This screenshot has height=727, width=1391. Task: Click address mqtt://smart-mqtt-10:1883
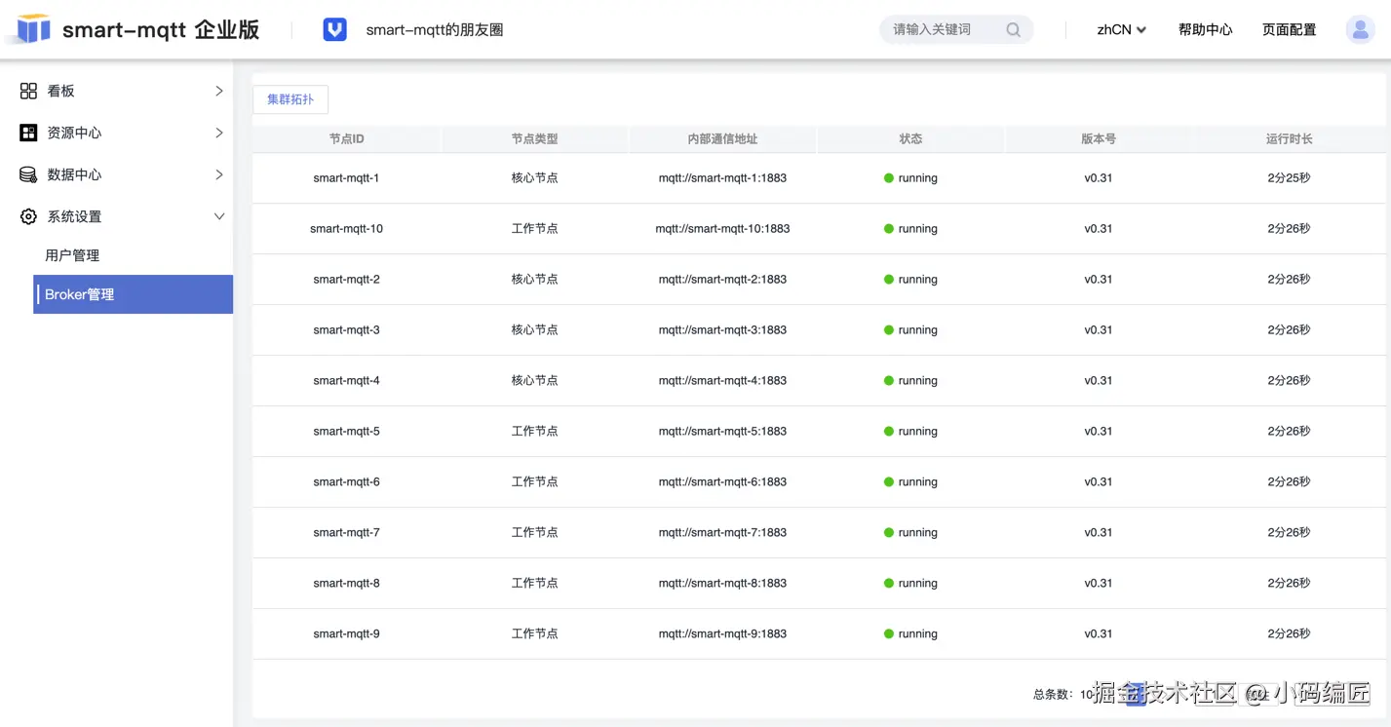tap(722, 229)
